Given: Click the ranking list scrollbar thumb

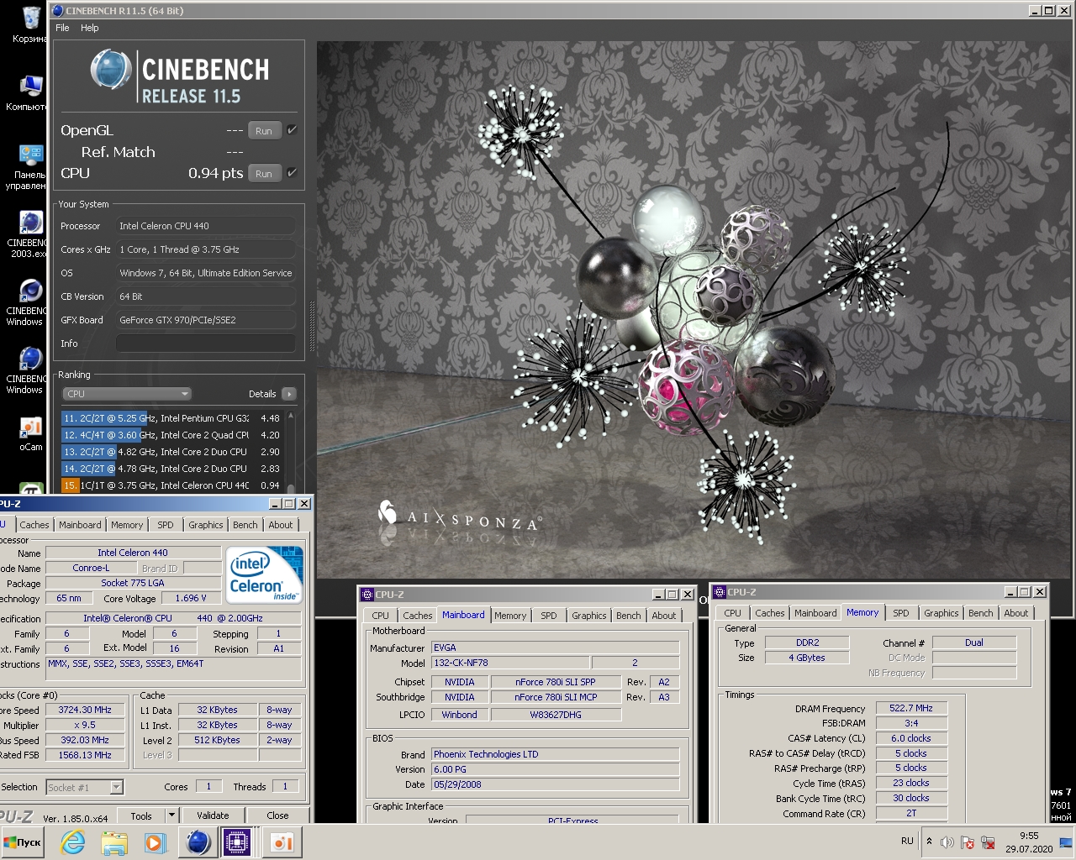Looking at the screenshot, I should click(x=291, y=488).
